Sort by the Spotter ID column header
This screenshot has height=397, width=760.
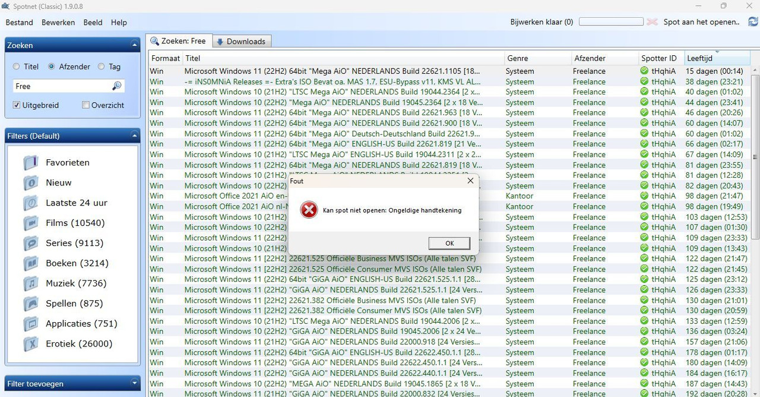(661, 58)
